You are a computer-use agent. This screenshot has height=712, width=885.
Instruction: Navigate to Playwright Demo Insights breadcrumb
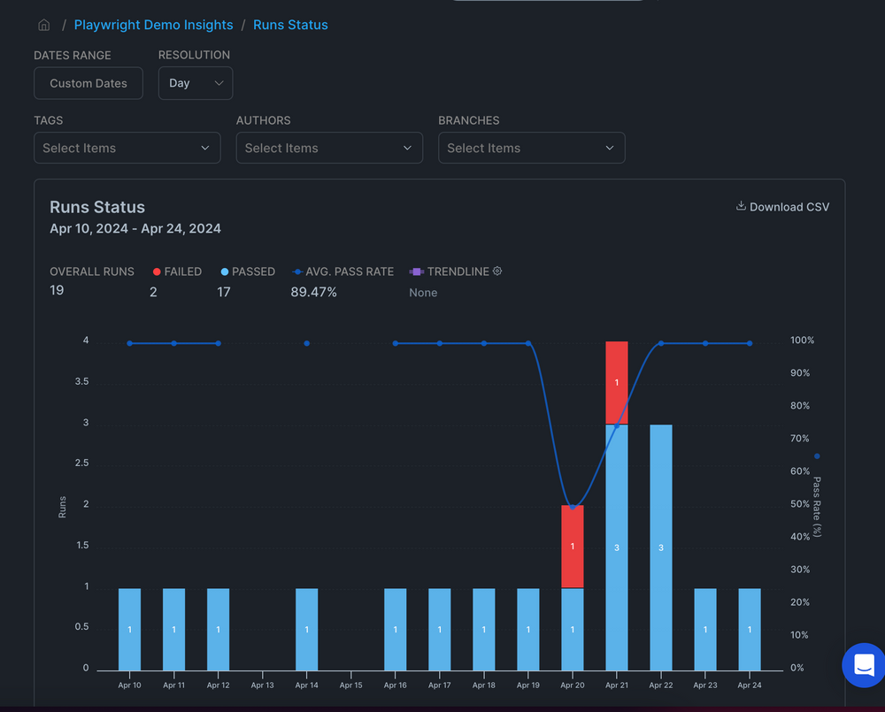pyautogui.click(x=153, y=25)
